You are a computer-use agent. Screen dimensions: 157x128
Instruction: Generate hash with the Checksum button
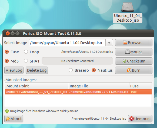click(x=134, y=61)
